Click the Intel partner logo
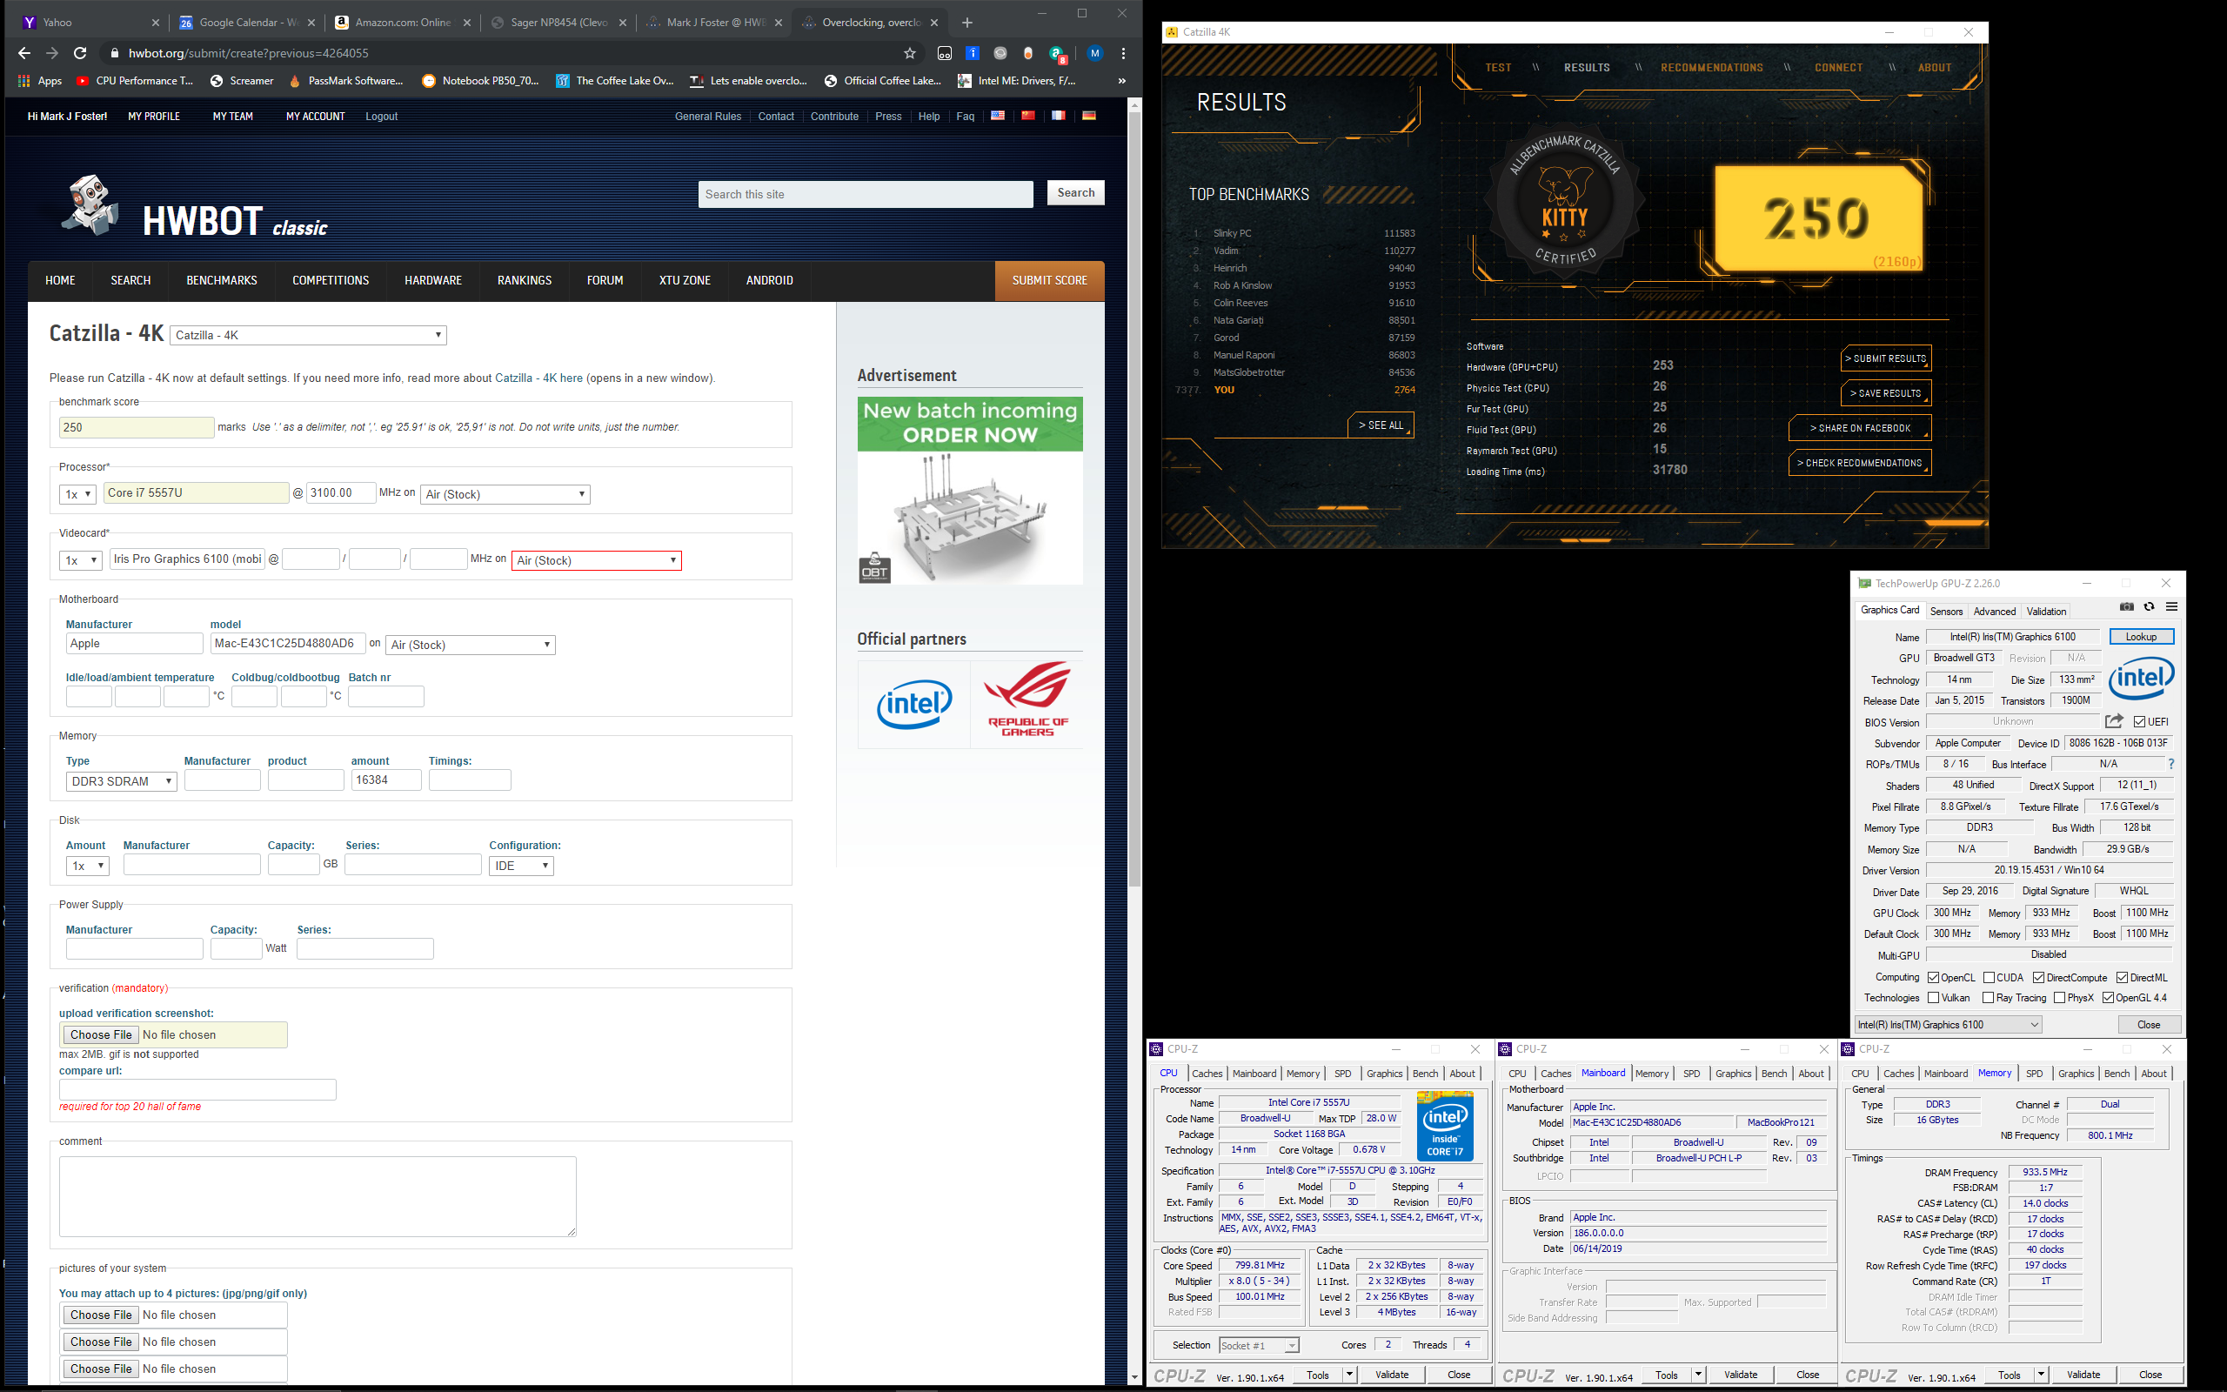 (x=913, y=705)
